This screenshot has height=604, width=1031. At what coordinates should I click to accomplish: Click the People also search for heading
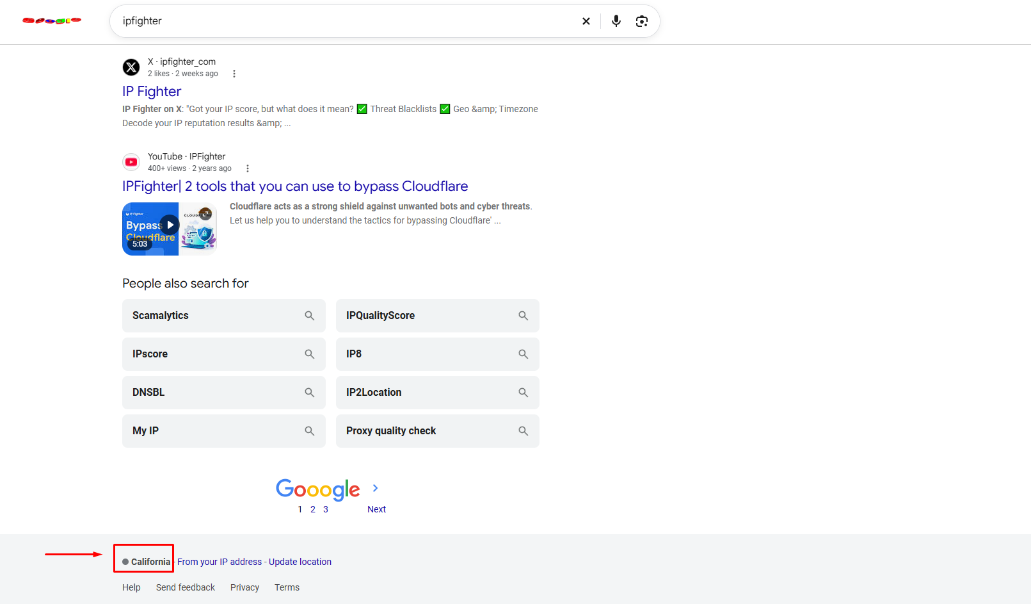[186, 283]
